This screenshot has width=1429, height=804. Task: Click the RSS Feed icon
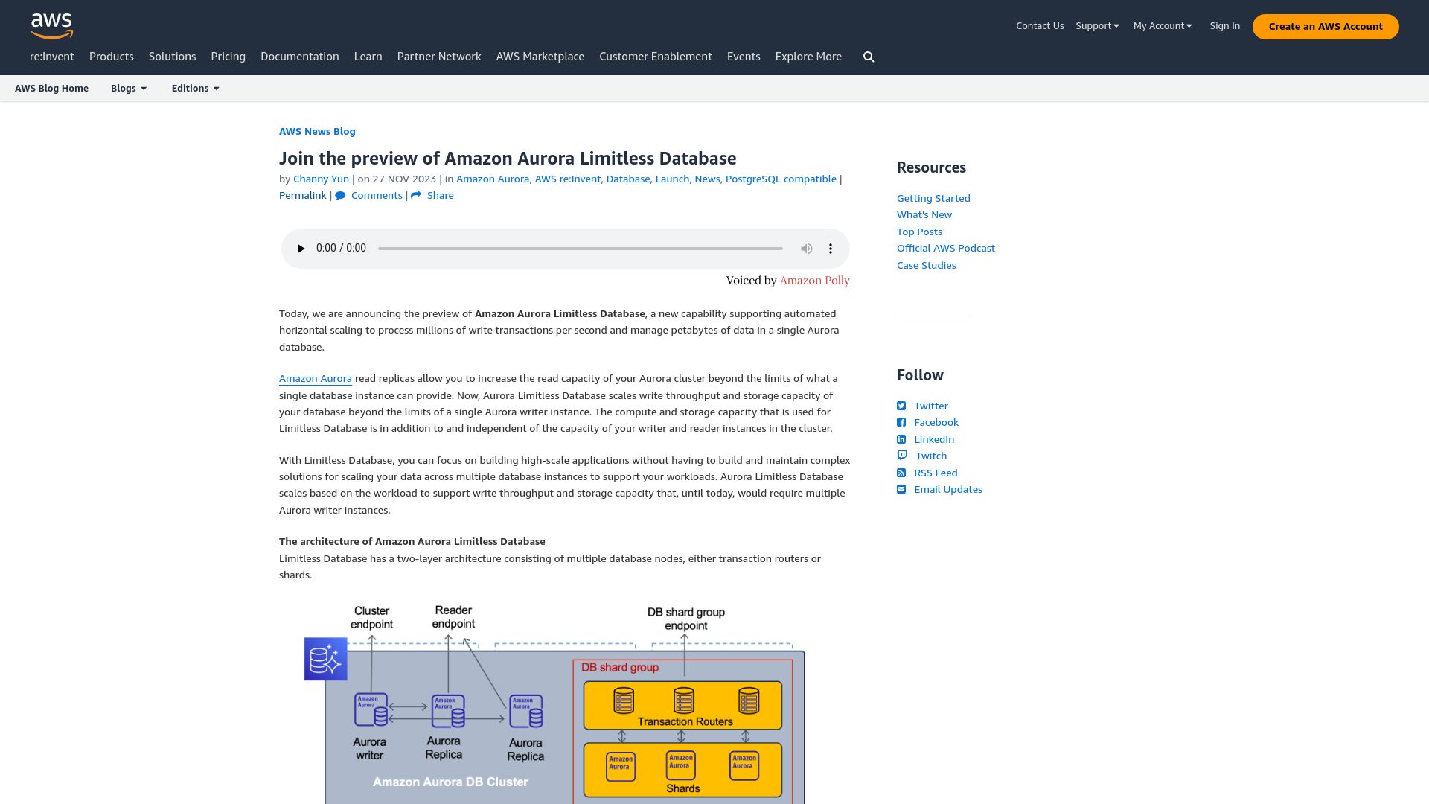[901, 473]
